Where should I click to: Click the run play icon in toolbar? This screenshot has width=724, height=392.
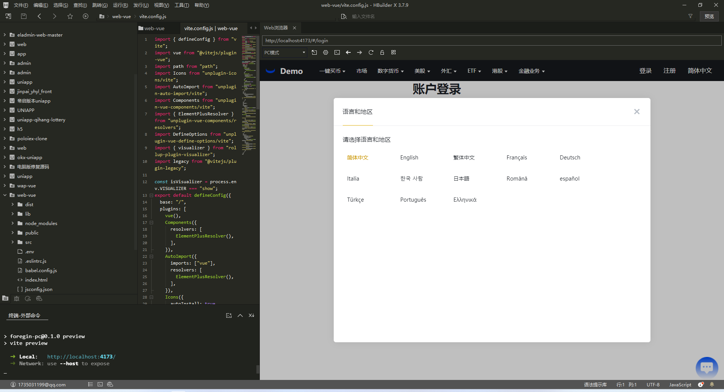click(86, 16)
